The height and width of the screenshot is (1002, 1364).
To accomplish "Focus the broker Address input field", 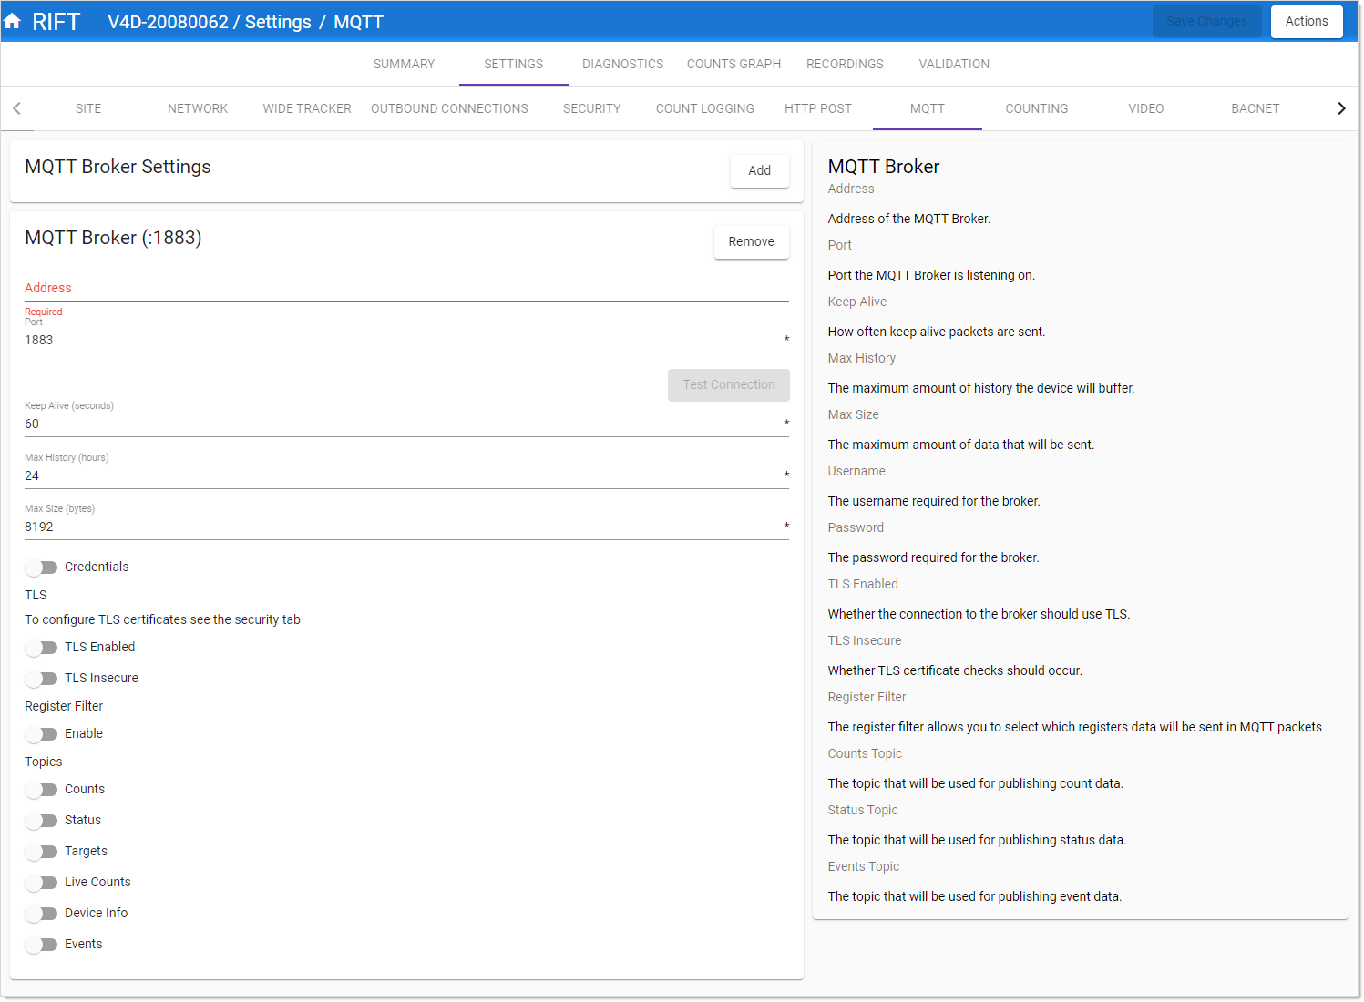I will click(406, 288).
